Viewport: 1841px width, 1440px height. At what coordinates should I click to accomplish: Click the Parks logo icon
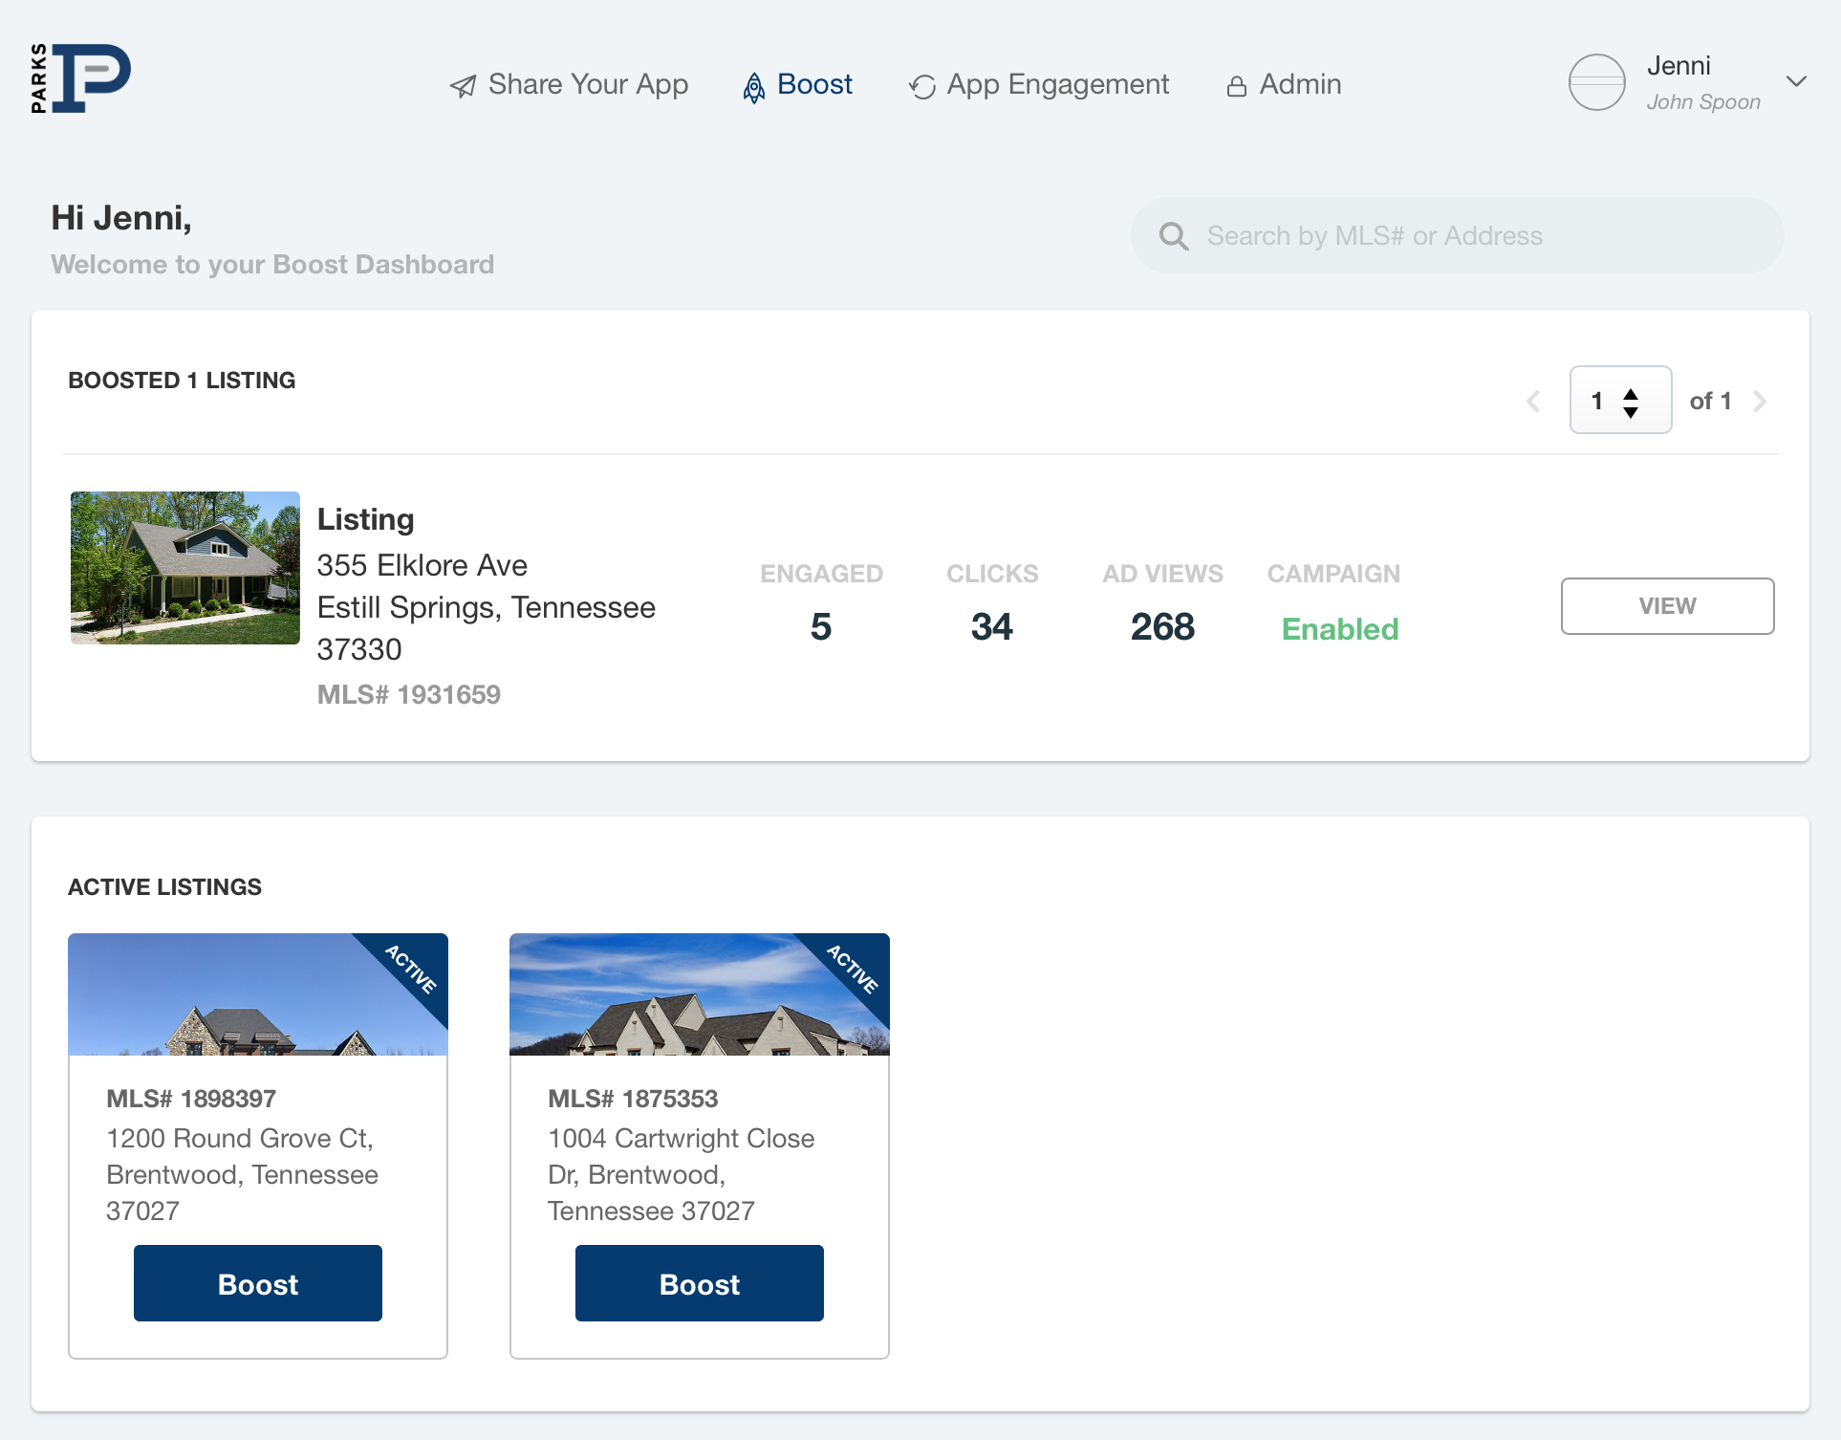pos(81,78)
